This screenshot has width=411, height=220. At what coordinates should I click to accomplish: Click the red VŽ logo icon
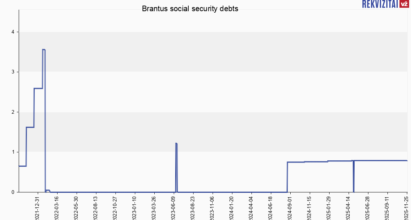(404, 4)
